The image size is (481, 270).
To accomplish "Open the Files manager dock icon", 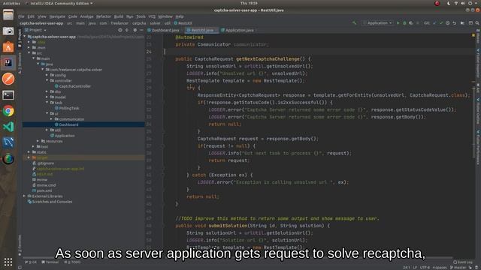I will point(8,15).
